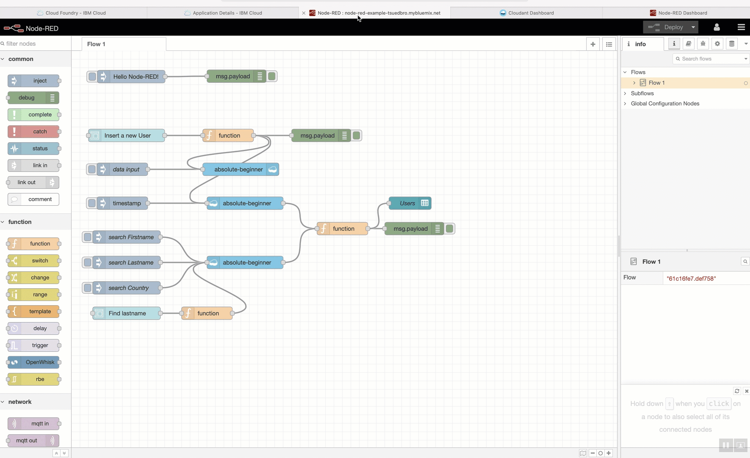Toggle the navigator map icon
The width and height of the screenshot is (750, 458).
pyautogui.click(x=583, y=453)
